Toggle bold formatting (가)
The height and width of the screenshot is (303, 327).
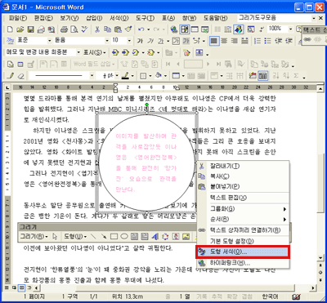pos(140,41)
